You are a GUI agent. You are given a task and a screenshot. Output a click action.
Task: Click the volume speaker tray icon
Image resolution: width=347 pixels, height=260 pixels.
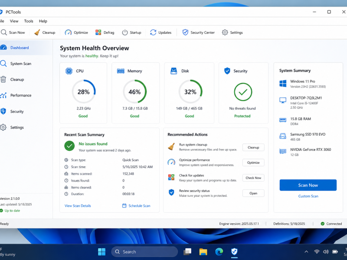click(326, 252)
